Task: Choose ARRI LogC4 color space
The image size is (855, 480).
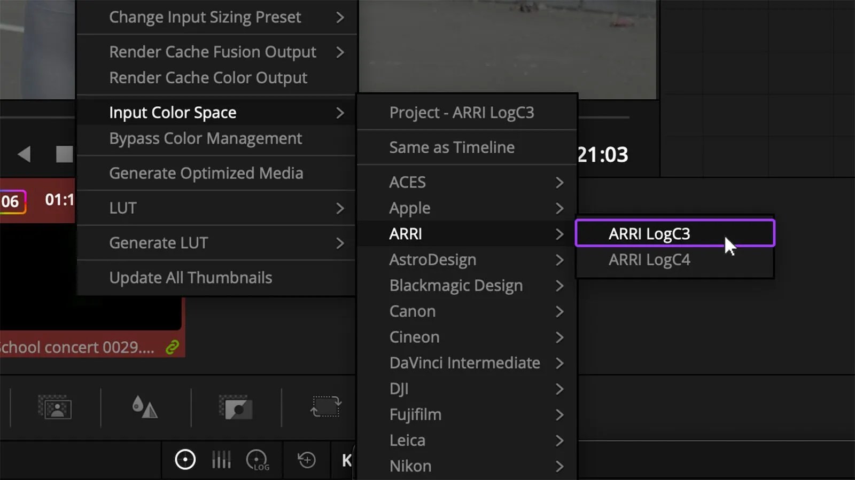Action: [675, 259]
